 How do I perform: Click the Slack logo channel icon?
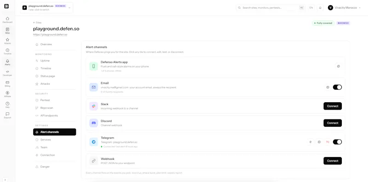[94, 106]
